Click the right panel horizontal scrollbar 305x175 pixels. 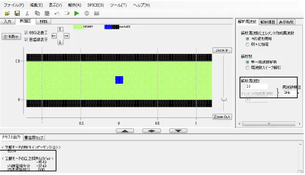point(269,124)
